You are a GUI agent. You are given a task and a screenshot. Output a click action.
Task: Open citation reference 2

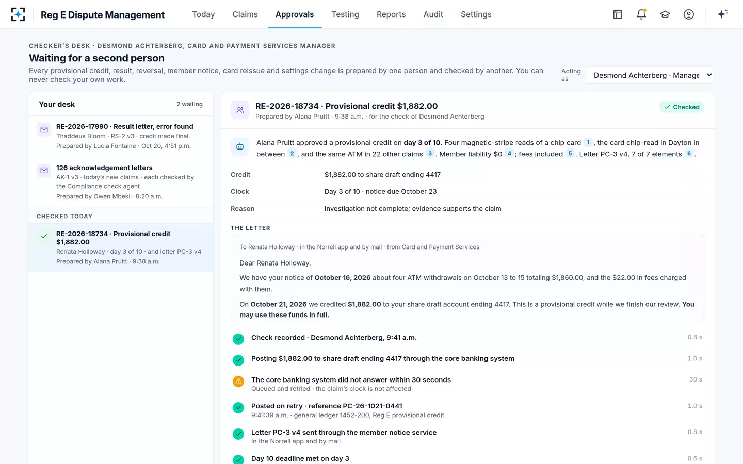(x=292, y=154)
